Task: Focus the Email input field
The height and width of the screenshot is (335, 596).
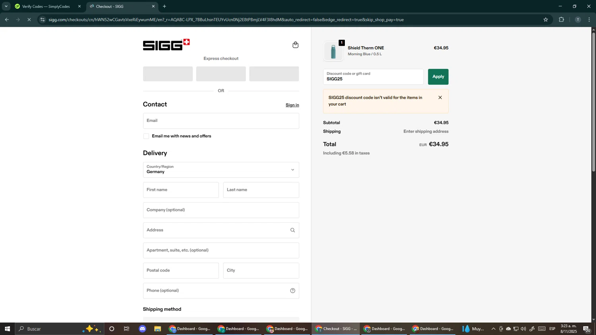Action: [221, 121]
